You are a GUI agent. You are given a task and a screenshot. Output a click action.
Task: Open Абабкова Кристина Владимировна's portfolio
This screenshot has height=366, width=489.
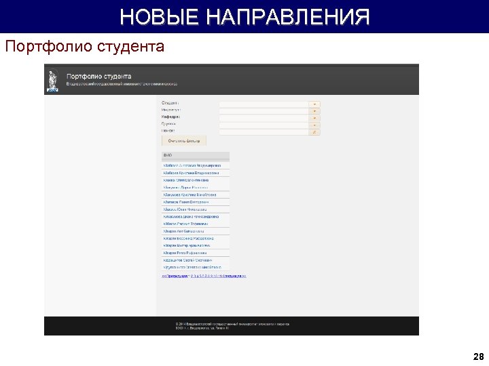coord(191,173)
